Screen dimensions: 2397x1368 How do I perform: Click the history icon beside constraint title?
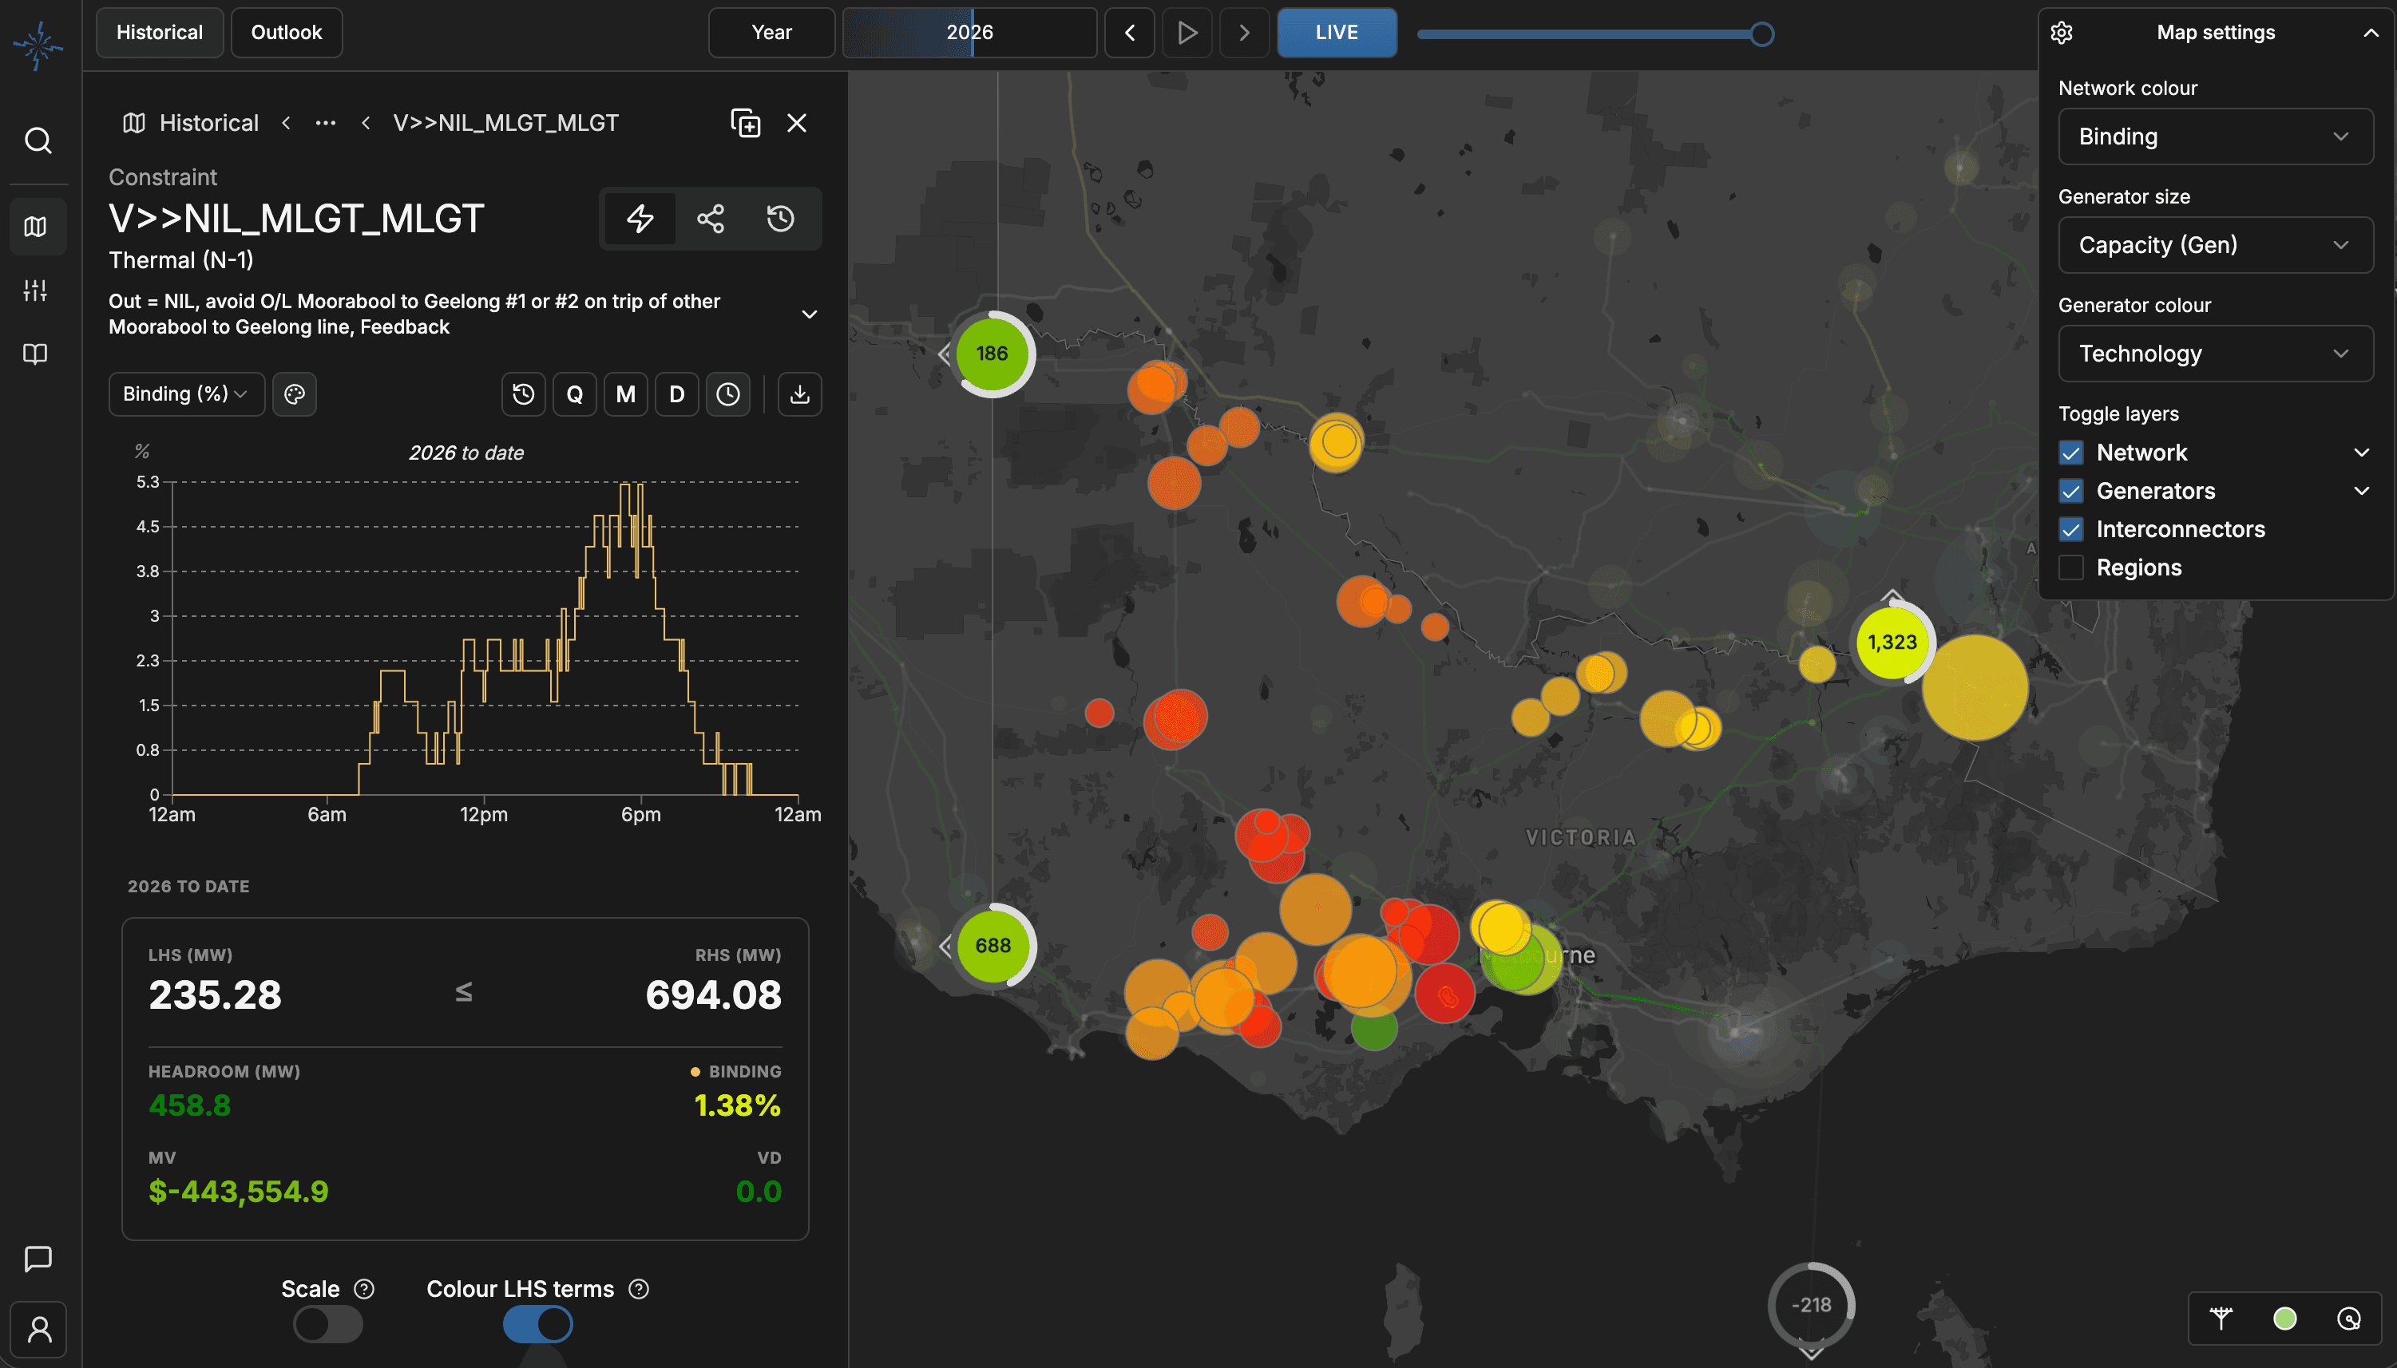[780, 219]
